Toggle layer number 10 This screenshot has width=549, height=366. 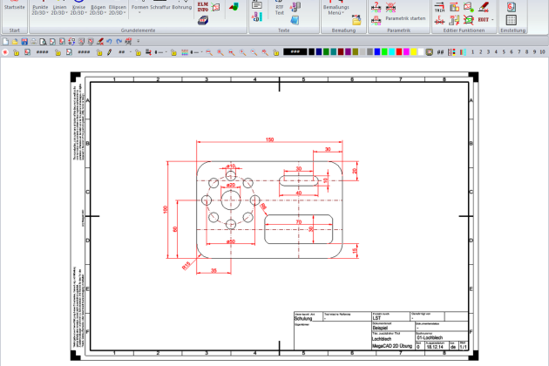[x=542, y=52]
